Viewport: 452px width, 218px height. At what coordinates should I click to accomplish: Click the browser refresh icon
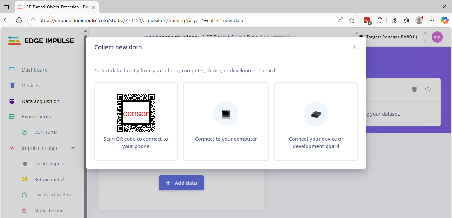tap(19, 20)
